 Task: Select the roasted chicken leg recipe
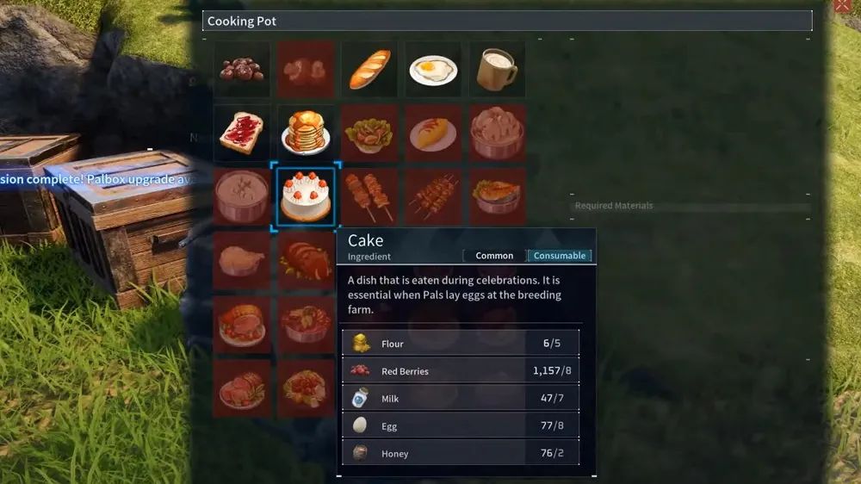click(242, 260)
